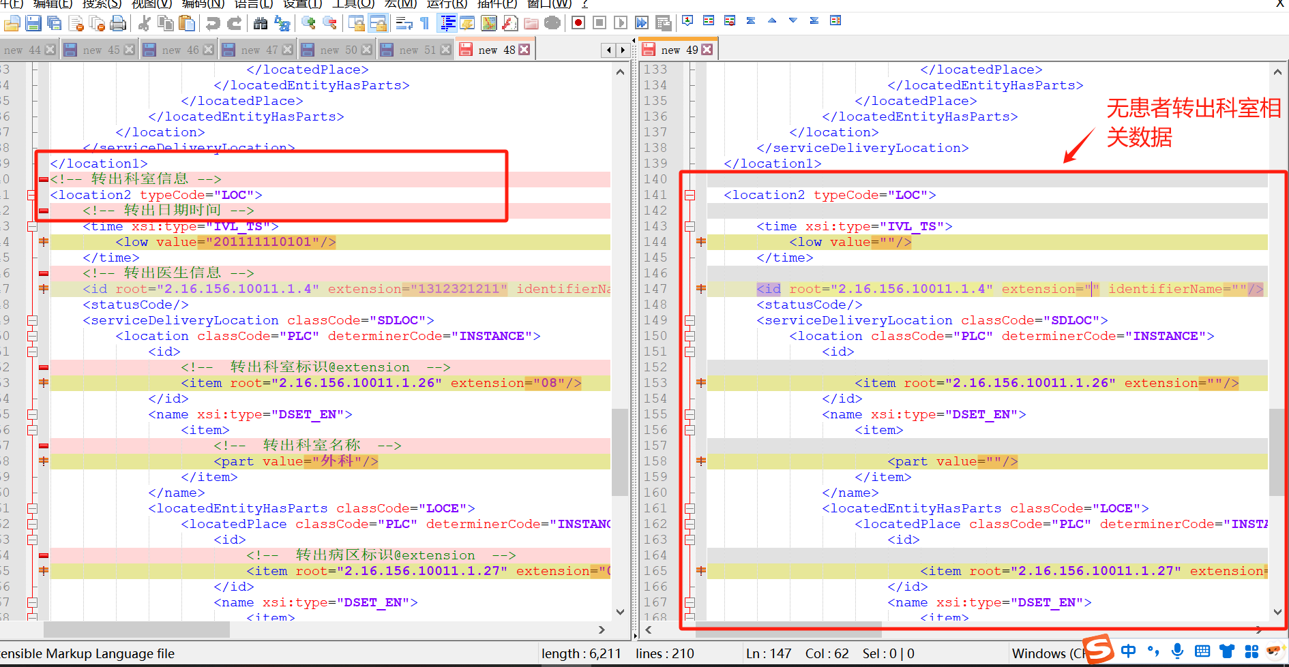
Task: Collapse the time element fold at line 143
Action: tap(690, 227)
